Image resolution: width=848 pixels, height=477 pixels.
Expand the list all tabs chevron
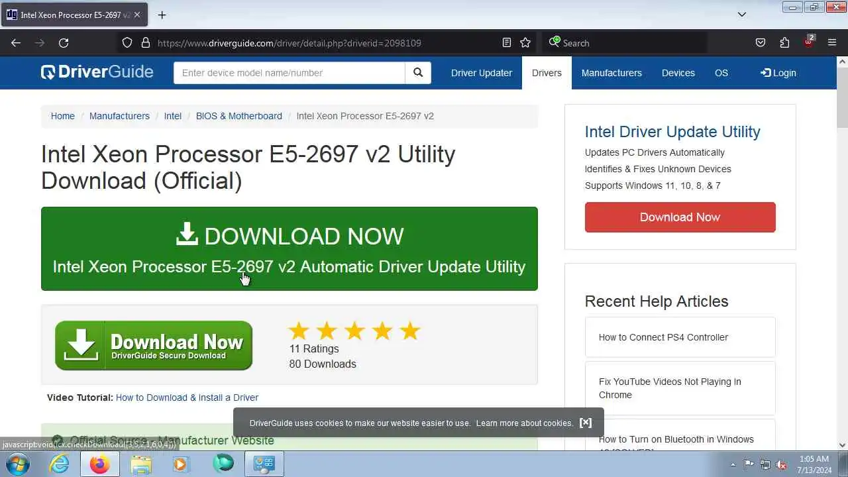[x=742, y=15]
